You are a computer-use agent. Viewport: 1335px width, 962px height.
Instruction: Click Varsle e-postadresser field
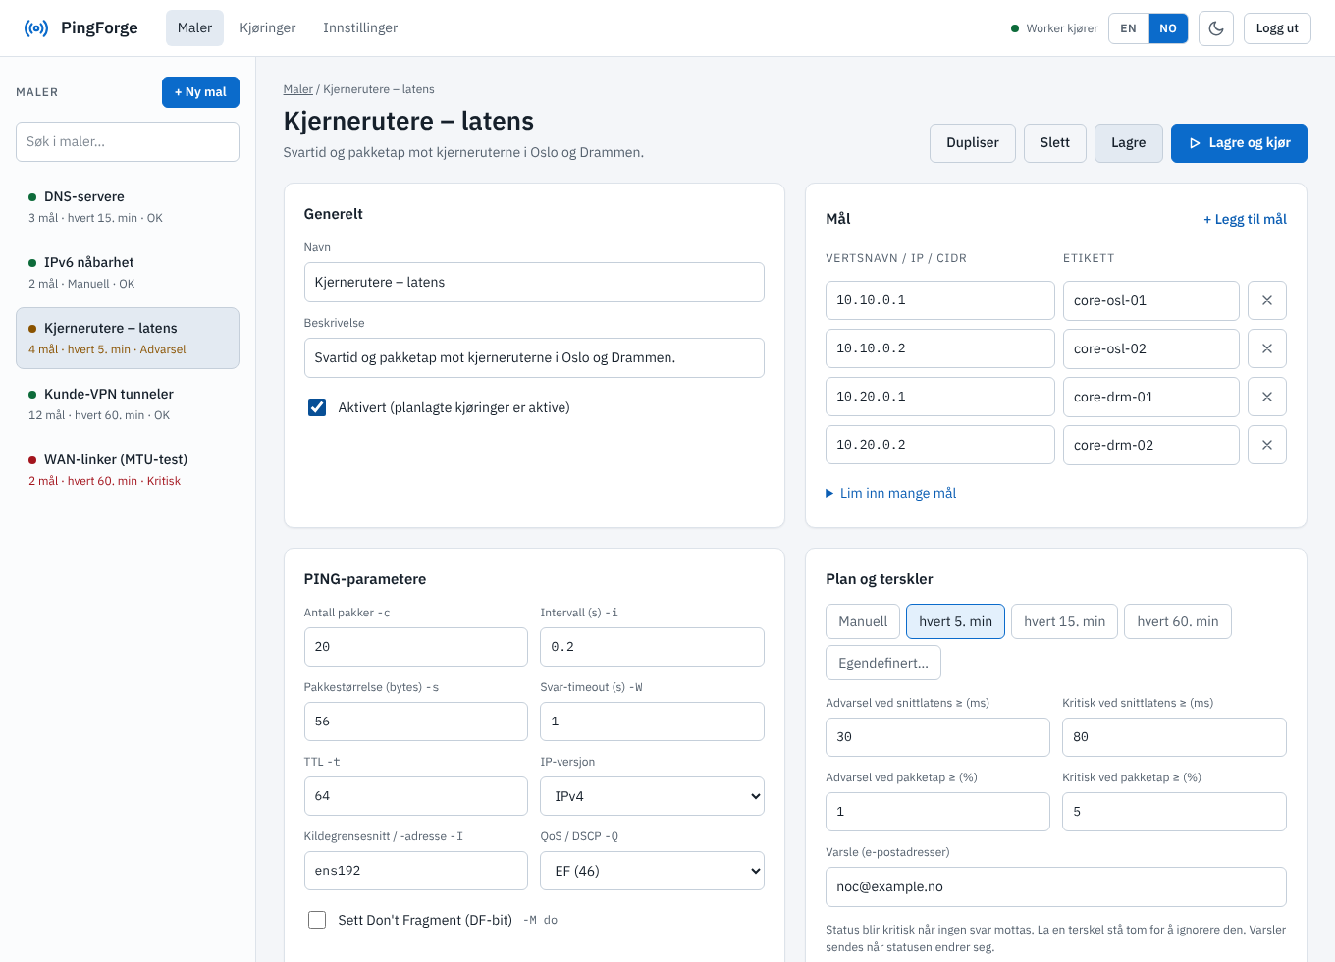[x=1056, y=887]
